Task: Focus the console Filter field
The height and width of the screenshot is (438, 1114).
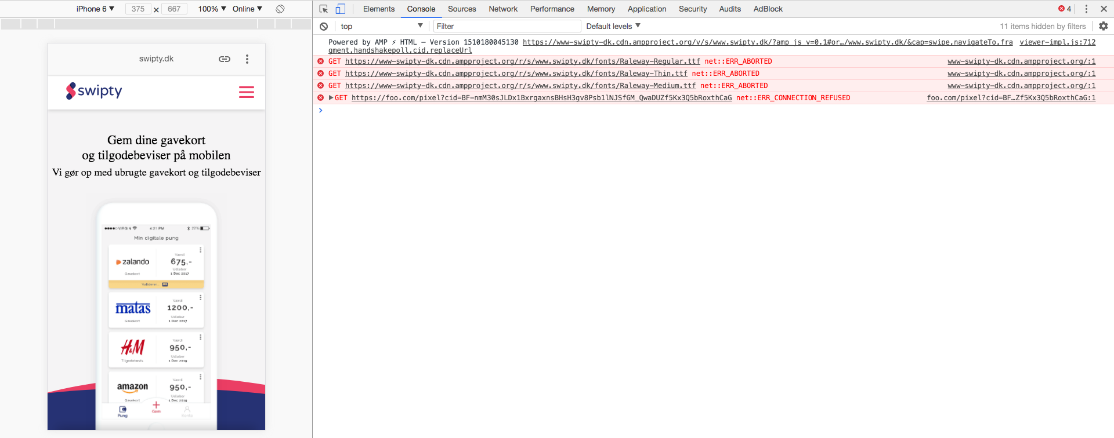Action: [507, 26]
